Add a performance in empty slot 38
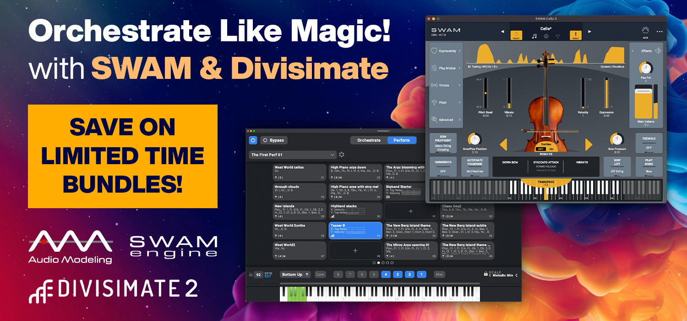687x321 pixels. [x=355, y=250]
